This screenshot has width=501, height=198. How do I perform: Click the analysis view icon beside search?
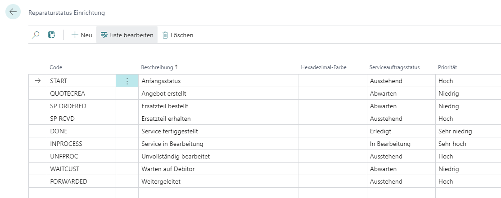coord(51,35)
